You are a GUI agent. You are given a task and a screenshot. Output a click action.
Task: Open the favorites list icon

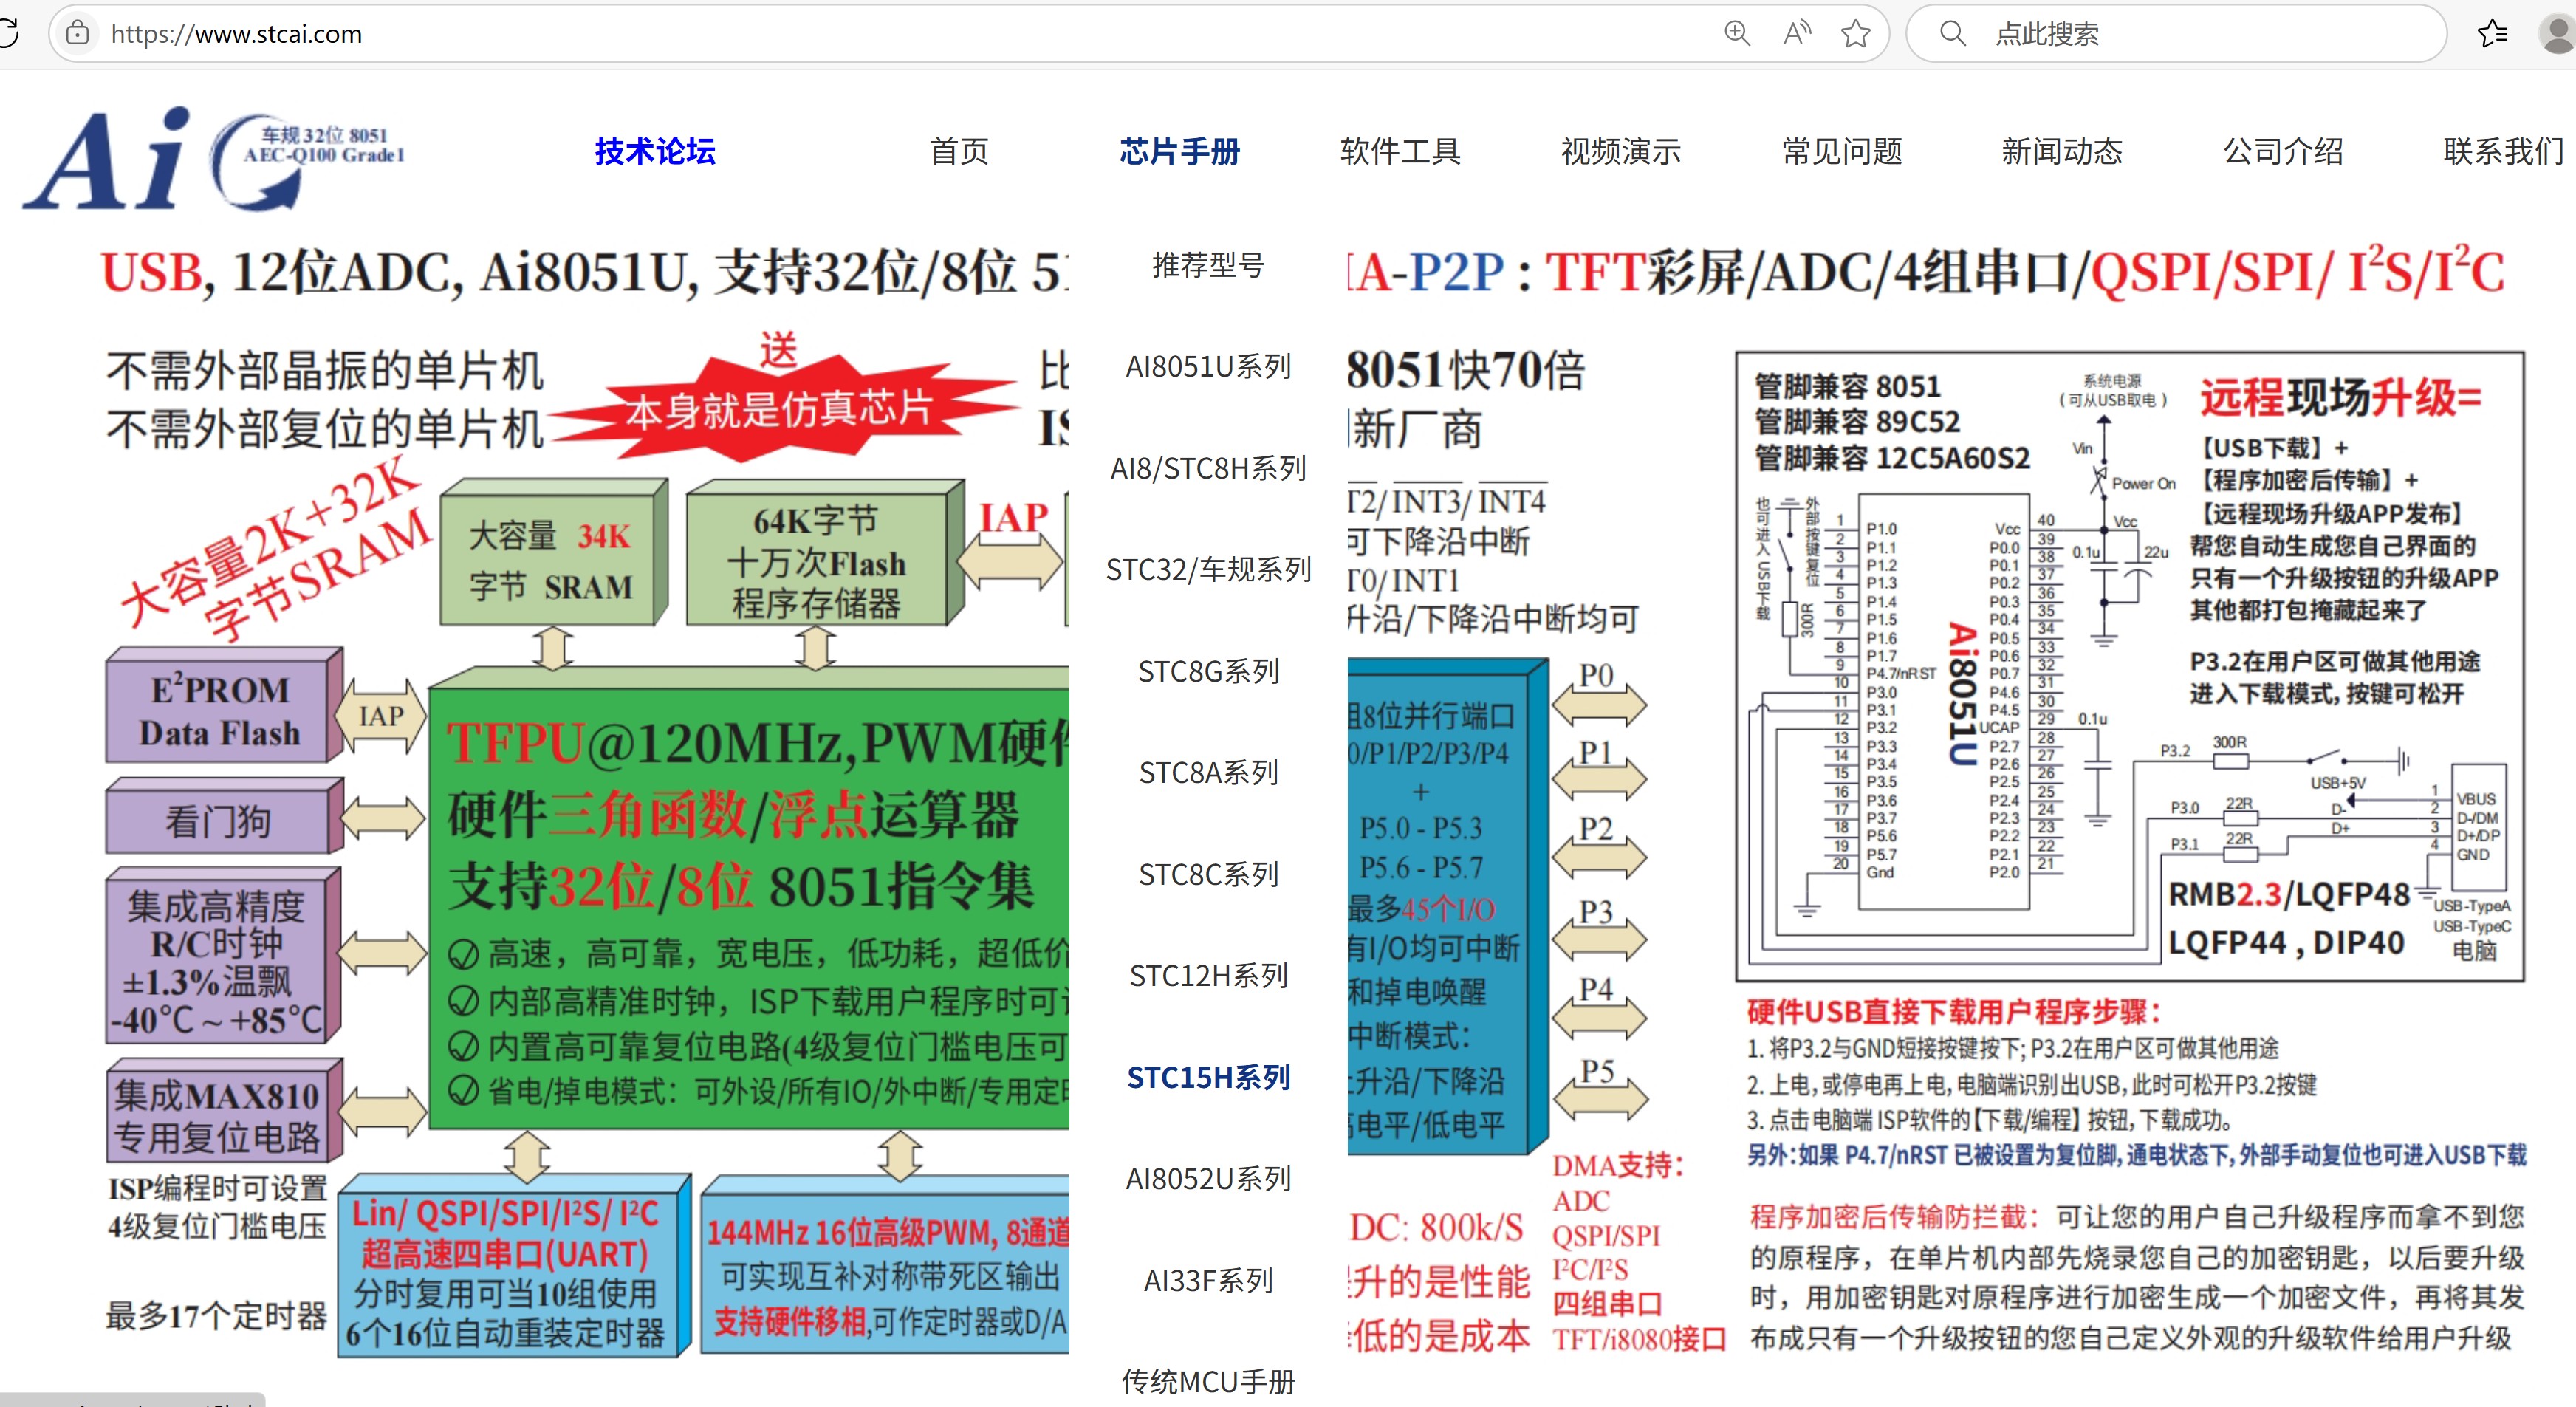(2492, 33)
